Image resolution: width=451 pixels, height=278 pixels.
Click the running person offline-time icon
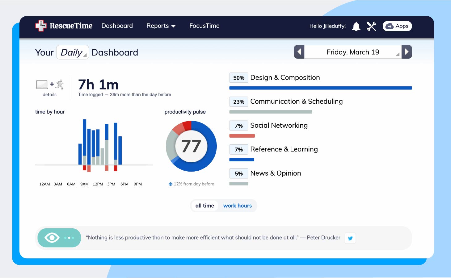pos(60,85)
